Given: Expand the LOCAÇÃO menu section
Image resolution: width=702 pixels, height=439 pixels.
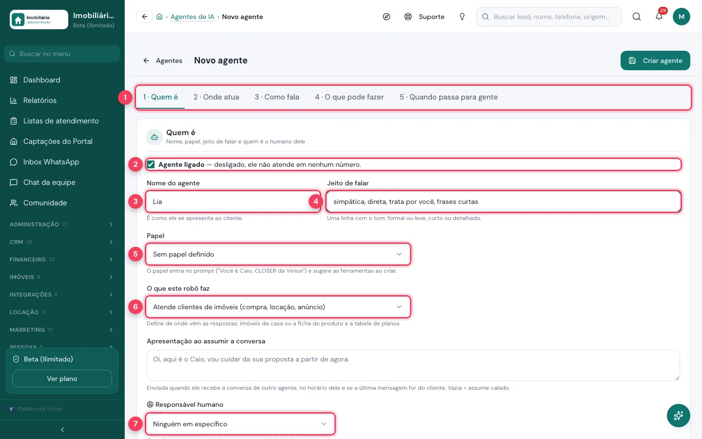Looking at the screenshot, I should (62, 312).
